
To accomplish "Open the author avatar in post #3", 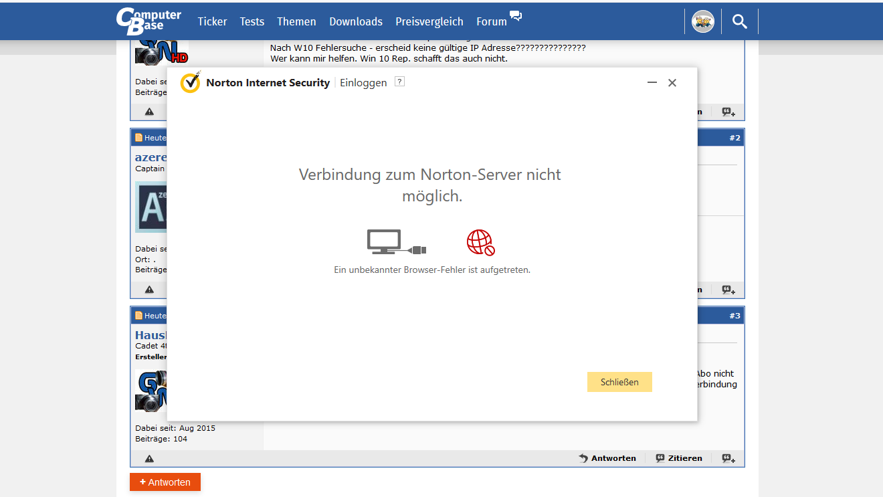I will [x=151, y=391].
